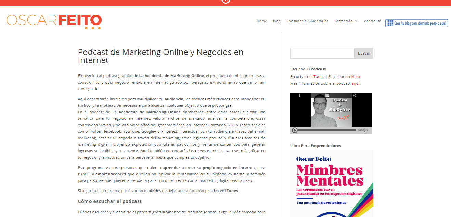Follow the iTunes link in sidebar
The image size is (451, 217).
318,77
